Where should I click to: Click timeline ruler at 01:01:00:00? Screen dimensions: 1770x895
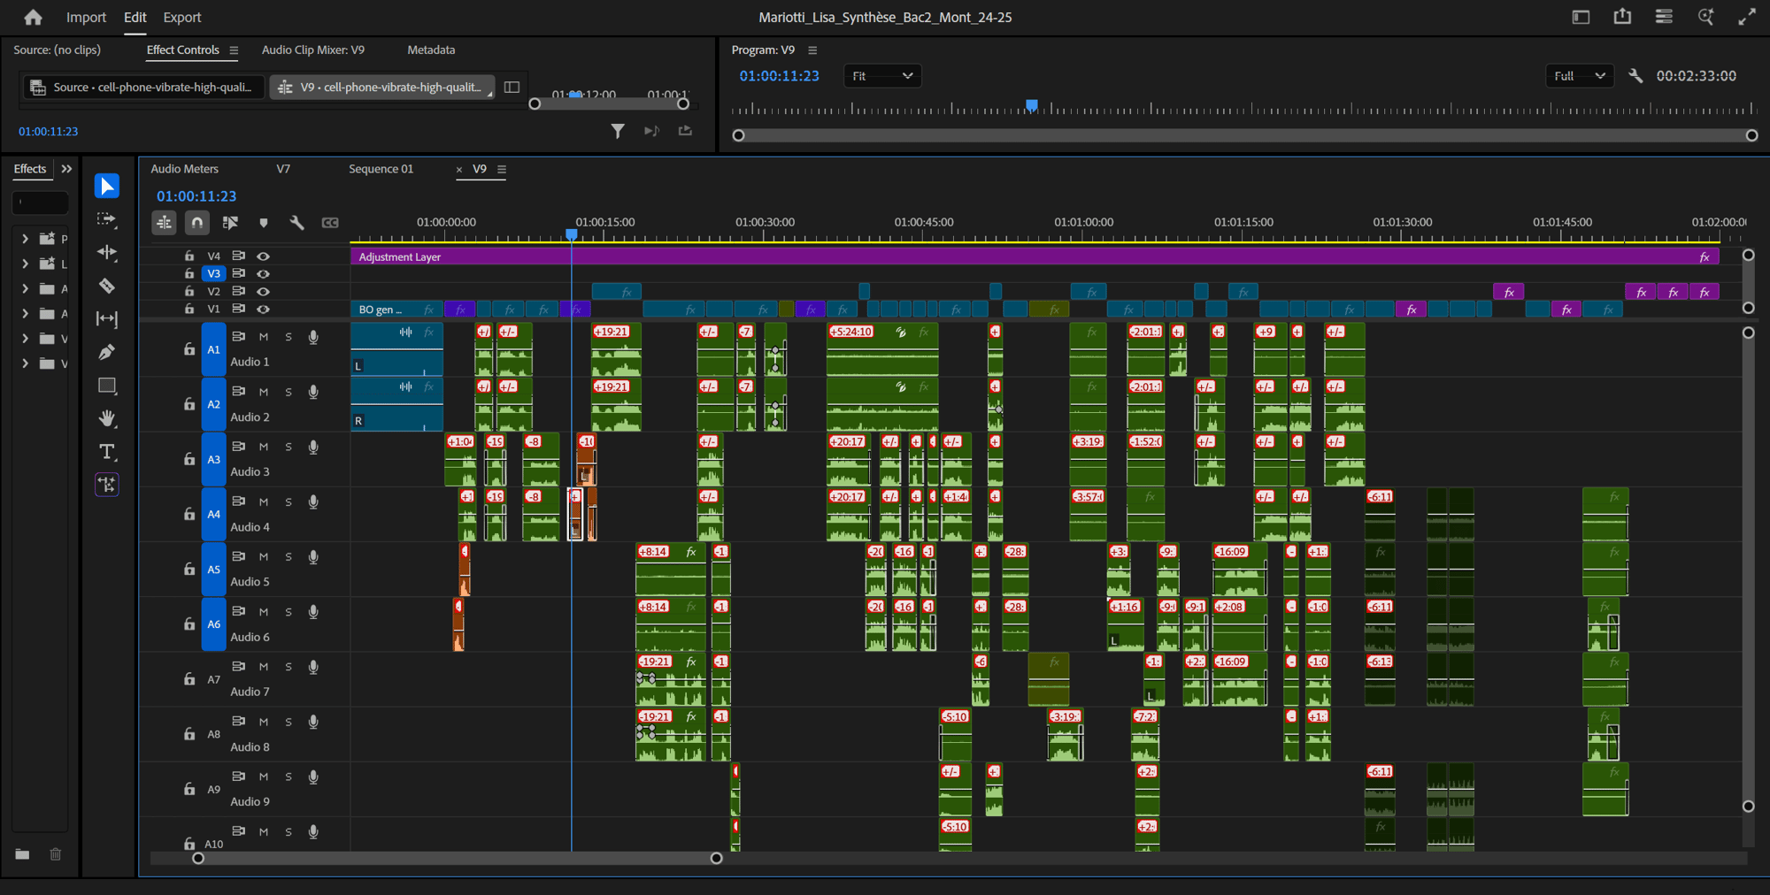tap(1084, 222)
